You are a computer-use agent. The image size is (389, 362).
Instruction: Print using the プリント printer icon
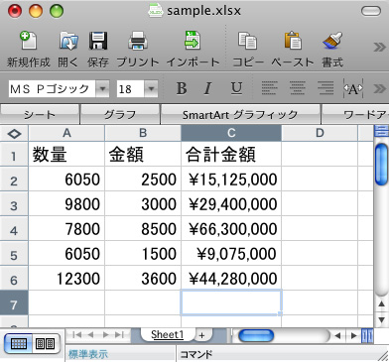[138, 41]
